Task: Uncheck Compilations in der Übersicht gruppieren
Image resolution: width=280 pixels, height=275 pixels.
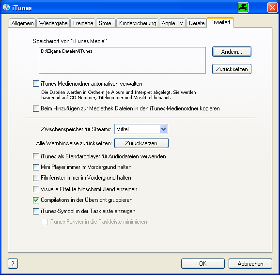Action: click(36, 200)
